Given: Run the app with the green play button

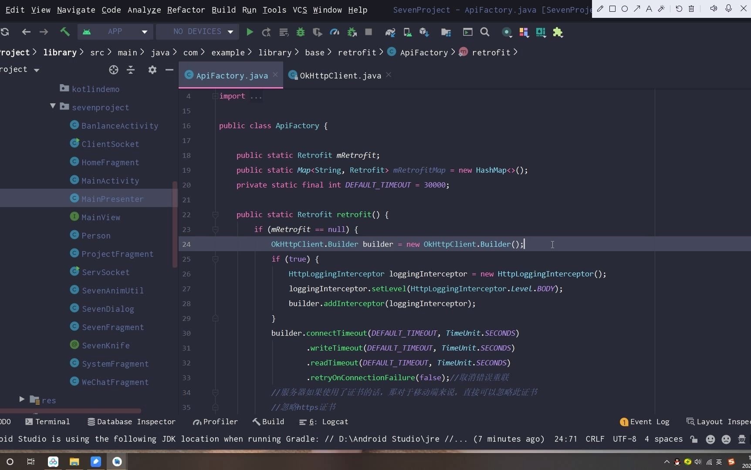Looking at the screenshot, I should (250, 32).
